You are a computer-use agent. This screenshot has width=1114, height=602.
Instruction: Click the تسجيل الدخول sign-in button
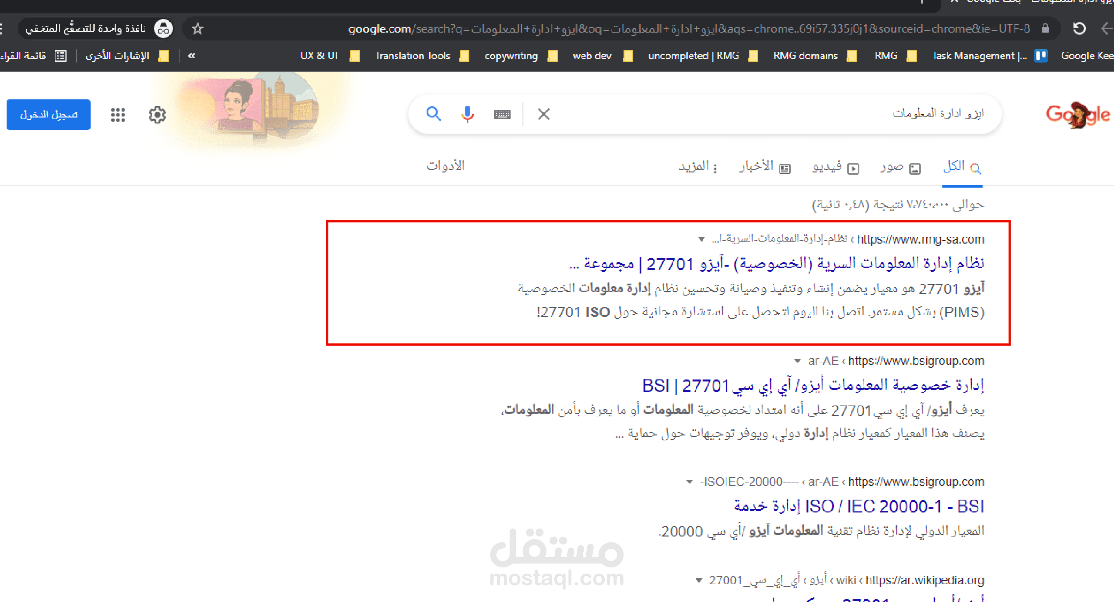click(x=48, y=115)
